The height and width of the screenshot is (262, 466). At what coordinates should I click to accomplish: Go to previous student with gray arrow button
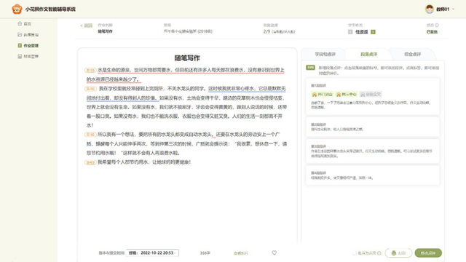tap(350, 32)
